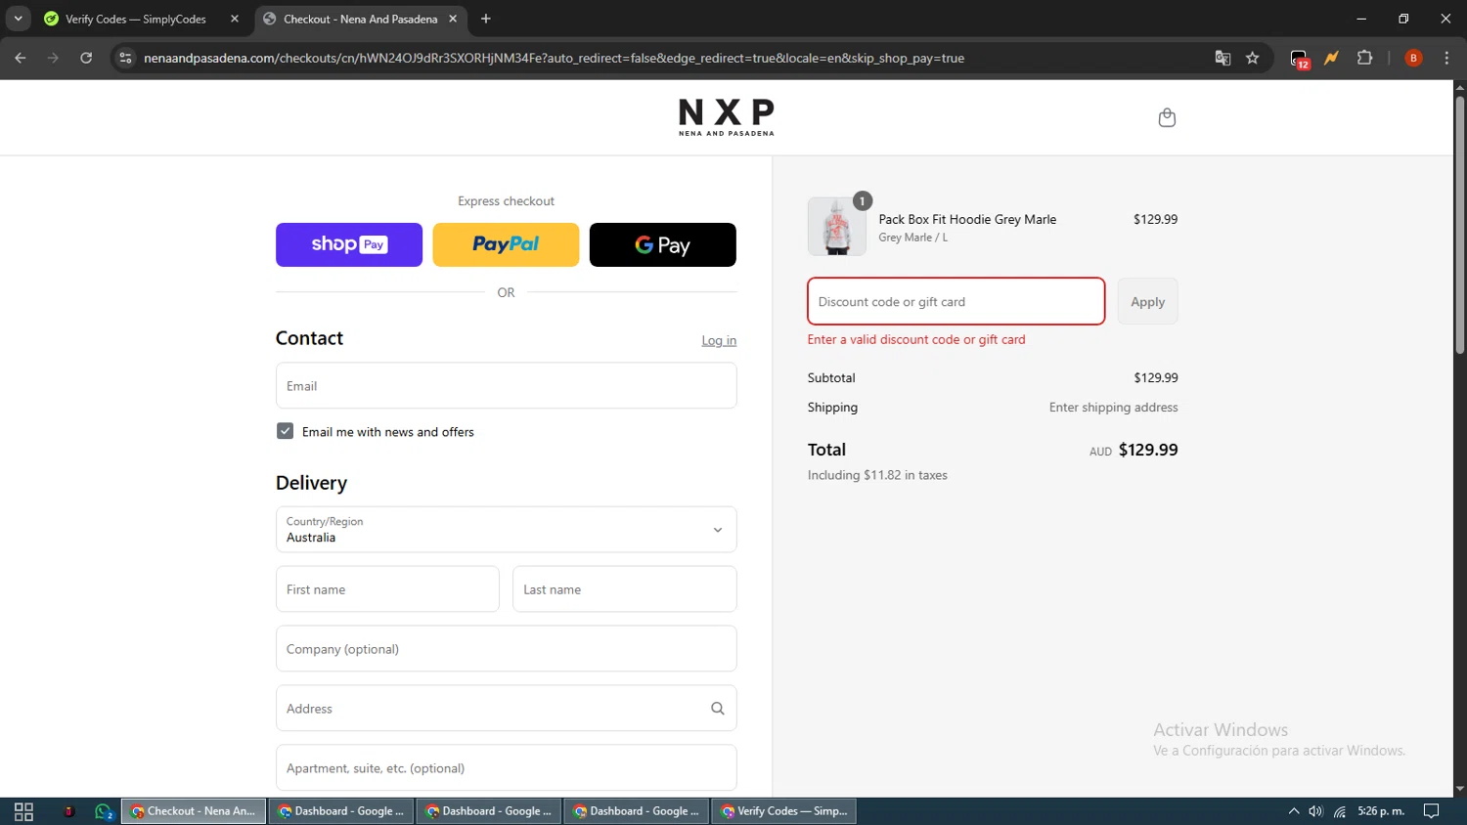Click the Log in link

pyautogui.click(x=719, y=340)
